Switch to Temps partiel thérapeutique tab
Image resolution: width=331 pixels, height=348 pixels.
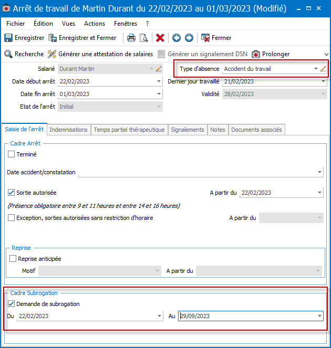129,130
